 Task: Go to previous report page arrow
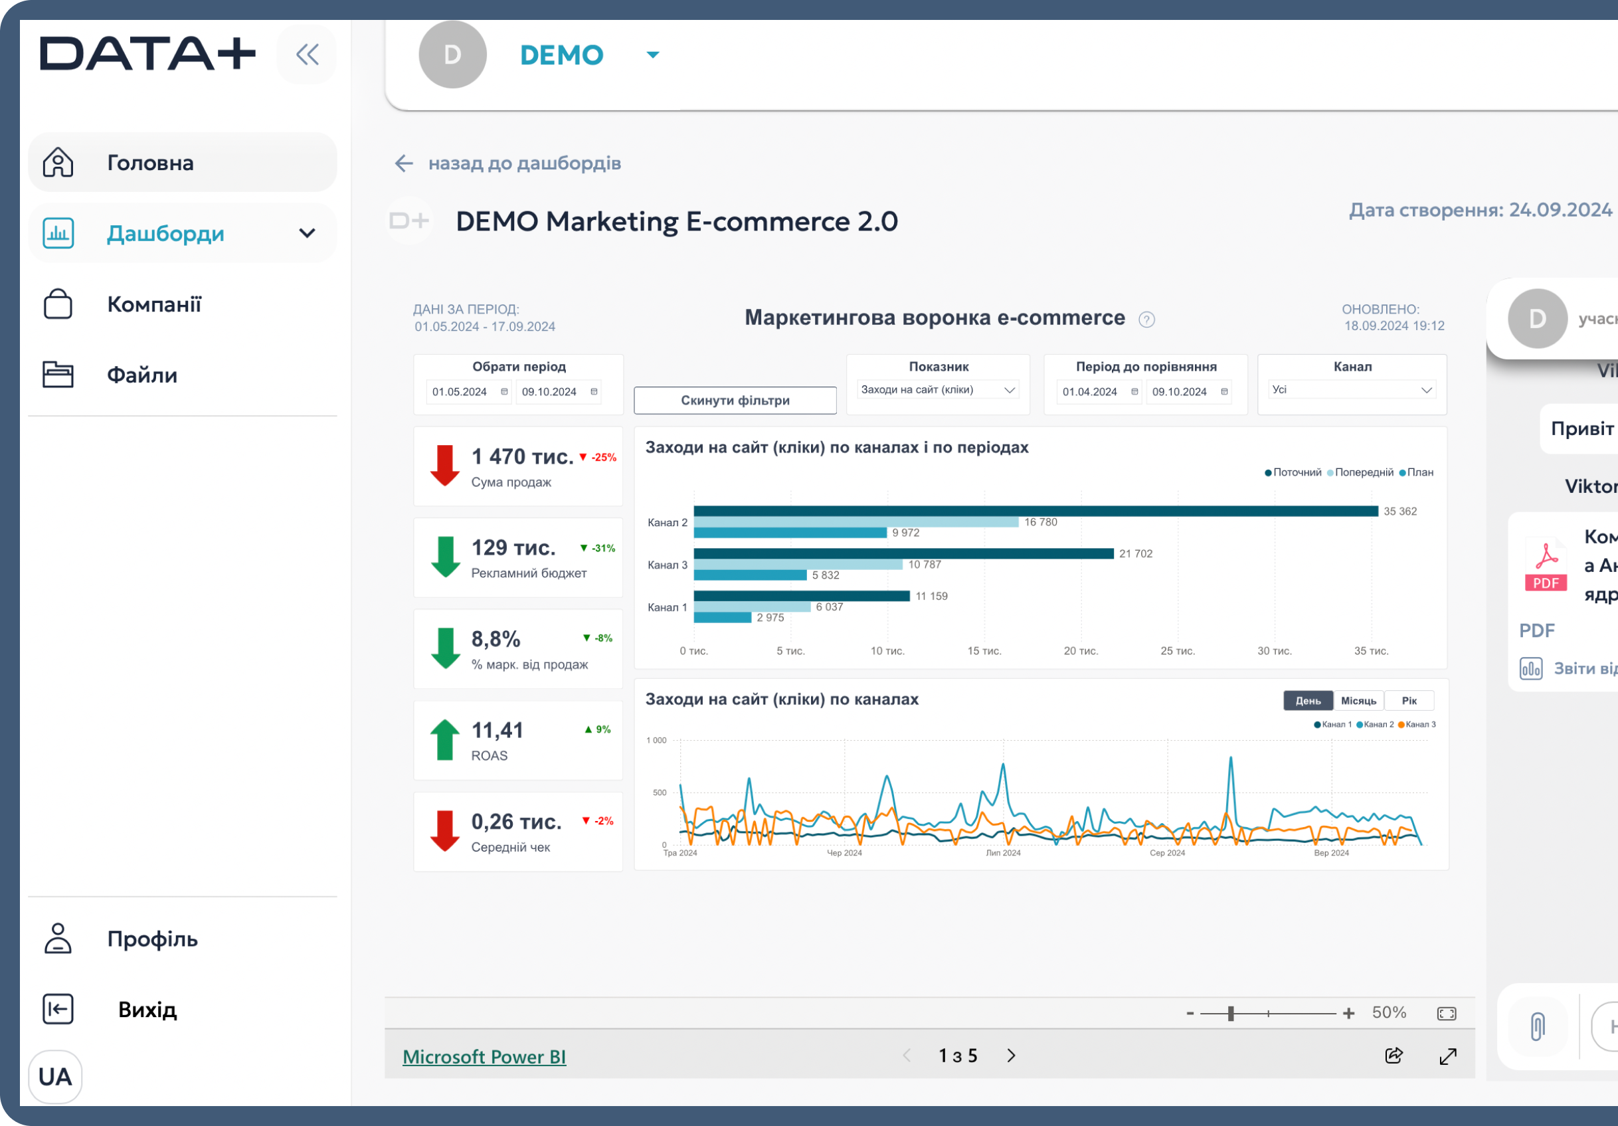coord(906,1056)
